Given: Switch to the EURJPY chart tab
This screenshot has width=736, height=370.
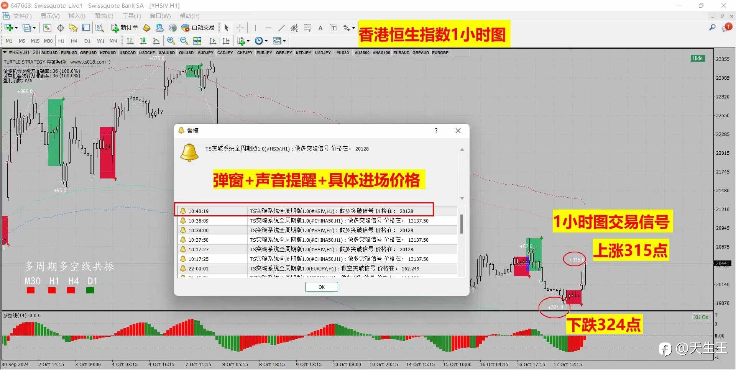Looking at the screenshot, I should (x=264, y=53).
